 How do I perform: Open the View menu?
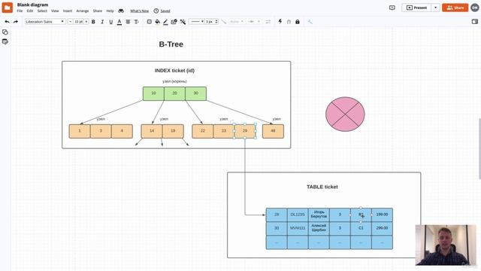pyautogui.click(x=55, y=11)
